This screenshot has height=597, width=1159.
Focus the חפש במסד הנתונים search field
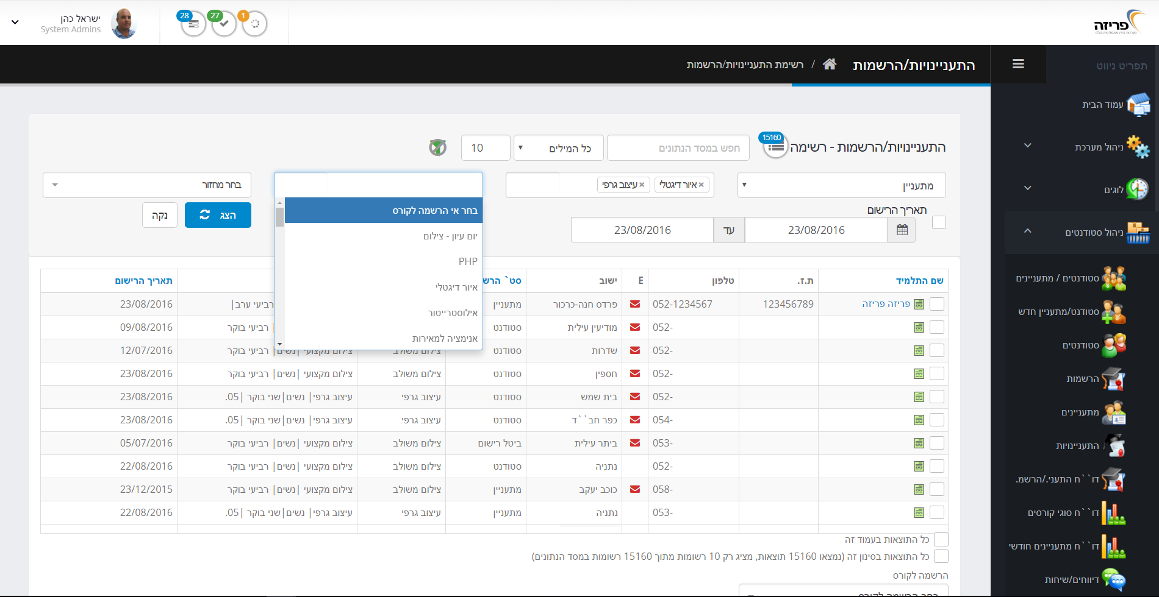tap(678, 148)
